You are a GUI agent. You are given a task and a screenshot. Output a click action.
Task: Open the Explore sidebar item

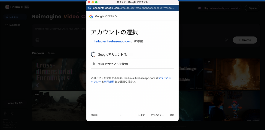pos(15,17)
